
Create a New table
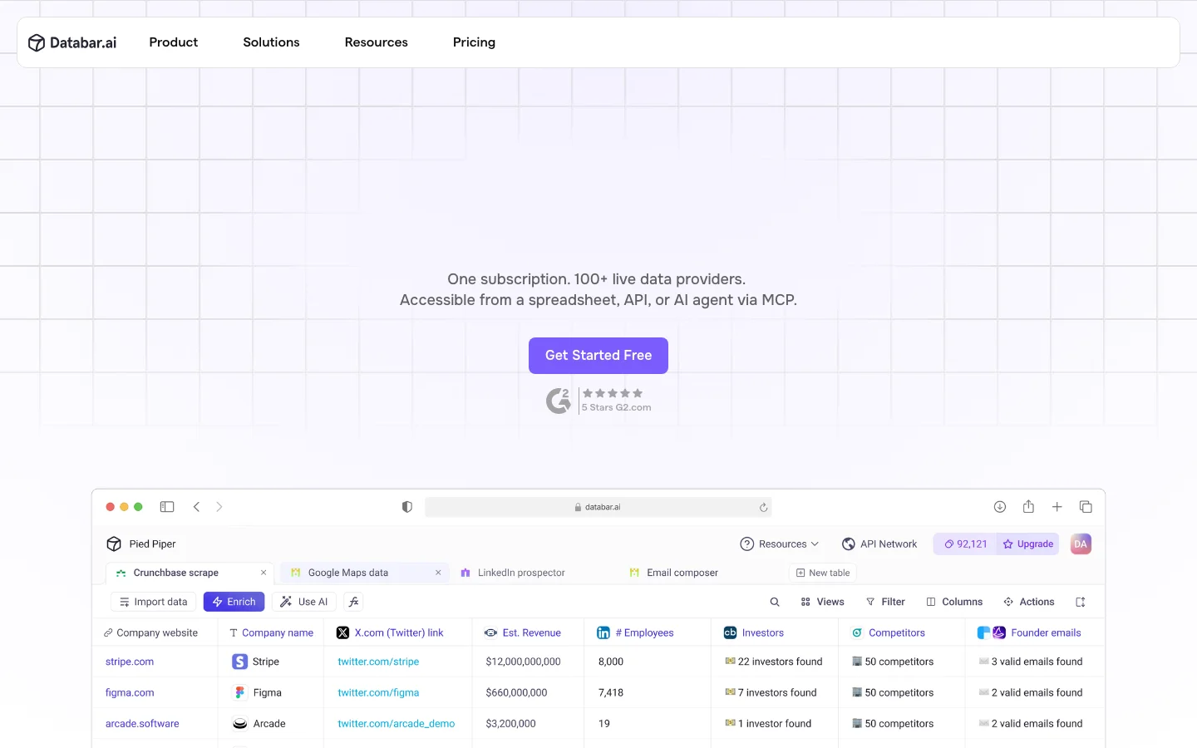pos(823,573)
